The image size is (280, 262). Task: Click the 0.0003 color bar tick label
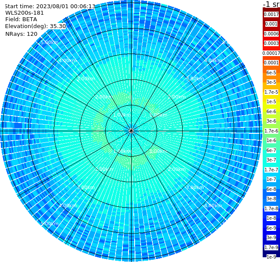coord(271,43)
